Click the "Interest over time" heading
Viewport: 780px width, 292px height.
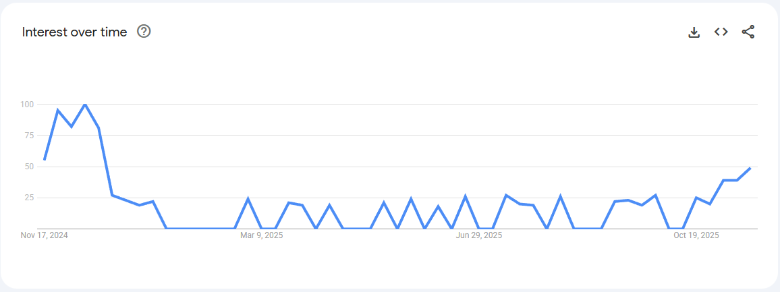[74, 32]
